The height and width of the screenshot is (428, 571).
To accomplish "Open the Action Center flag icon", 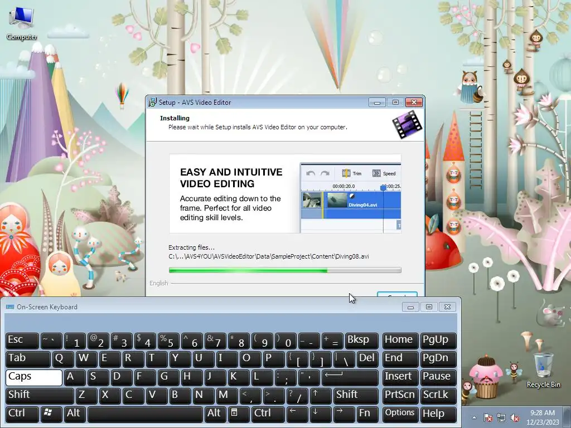I will [x=487, y=417].
